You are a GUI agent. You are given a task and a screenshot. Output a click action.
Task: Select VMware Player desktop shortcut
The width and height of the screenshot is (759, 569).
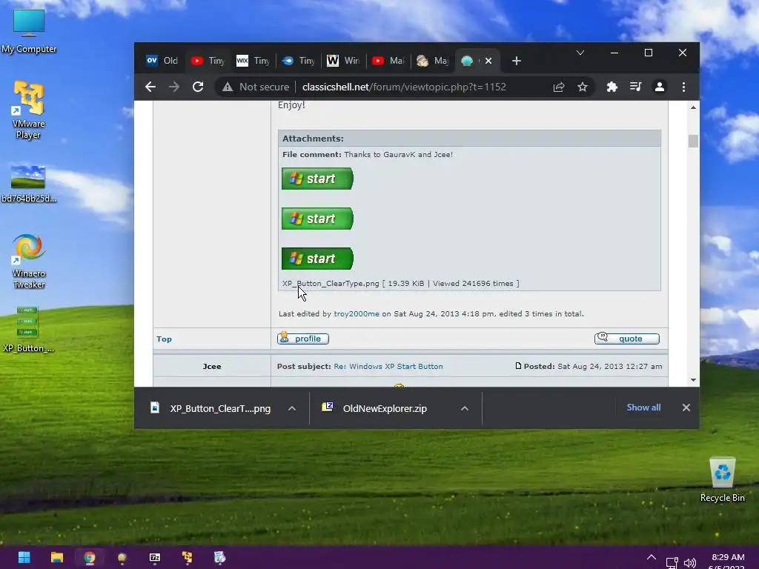[x=29, y=110]
